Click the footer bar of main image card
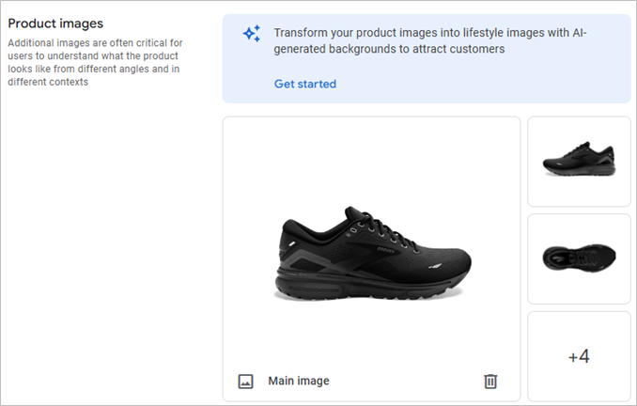This screenshot has height=406, width=637. pos(395,381)
